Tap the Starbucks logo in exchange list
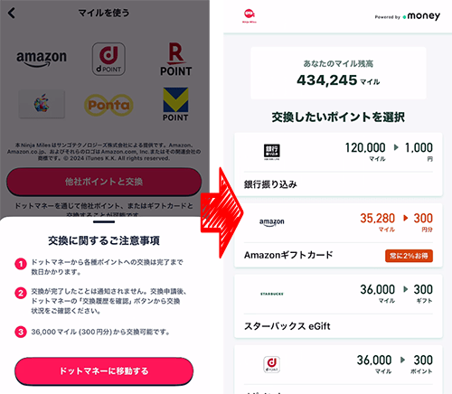The image size is (452, 394). click(x=272, y=294)
